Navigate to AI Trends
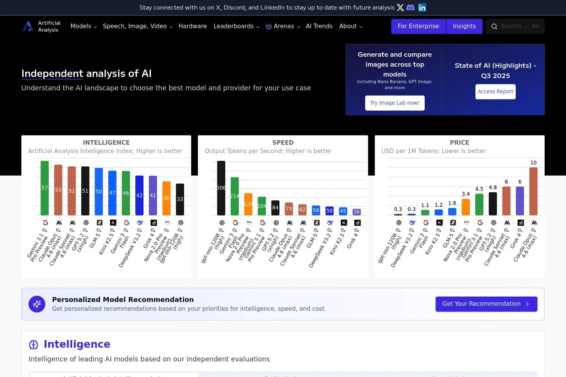Image resolution: width=566 pixels, height=377 pixels. point(319,26)
